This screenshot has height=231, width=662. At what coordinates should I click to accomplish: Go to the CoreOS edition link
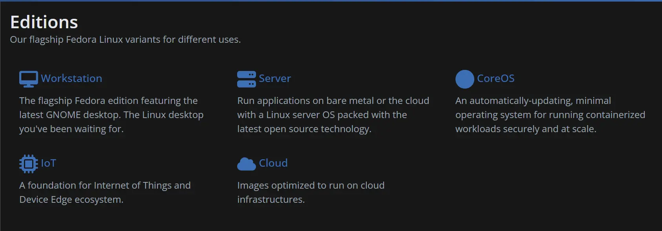point(496,78)
